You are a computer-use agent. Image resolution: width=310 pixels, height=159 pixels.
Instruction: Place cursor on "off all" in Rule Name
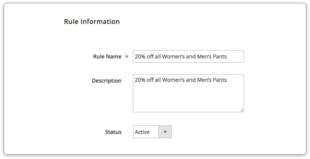pos(153,57)
